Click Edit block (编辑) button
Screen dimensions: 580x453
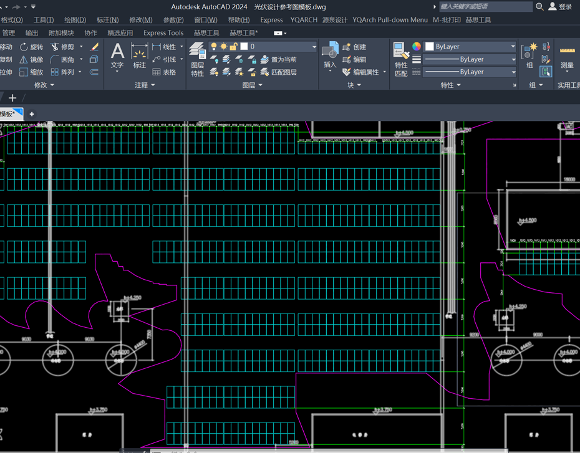pos(354,59)
